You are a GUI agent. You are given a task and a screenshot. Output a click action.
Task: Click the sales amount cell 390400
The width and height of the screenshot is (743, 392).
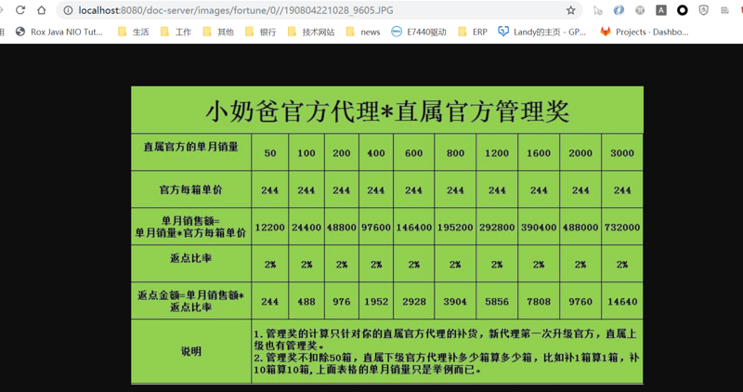(539, 227)
